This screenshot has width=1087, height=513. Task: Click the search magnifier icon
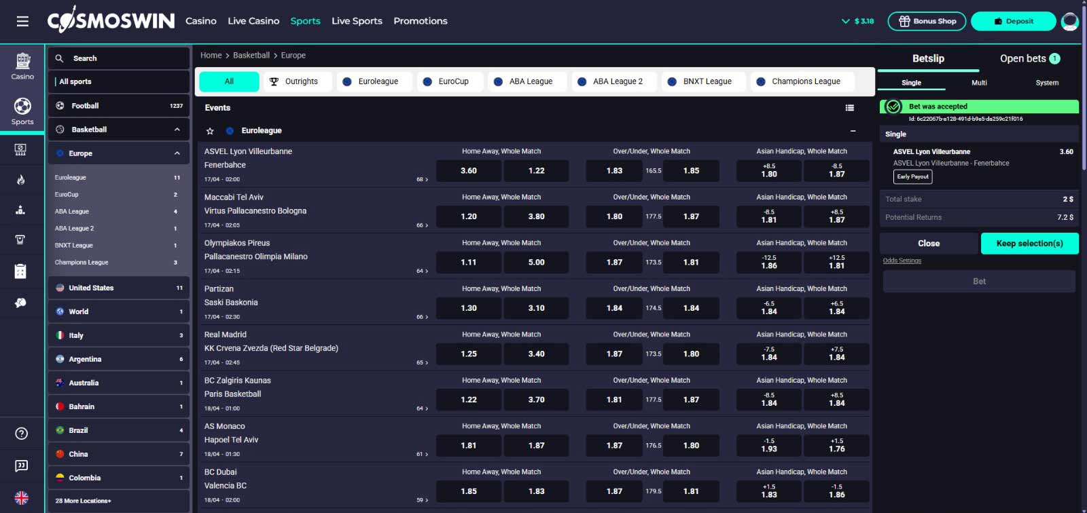(60, 58)
